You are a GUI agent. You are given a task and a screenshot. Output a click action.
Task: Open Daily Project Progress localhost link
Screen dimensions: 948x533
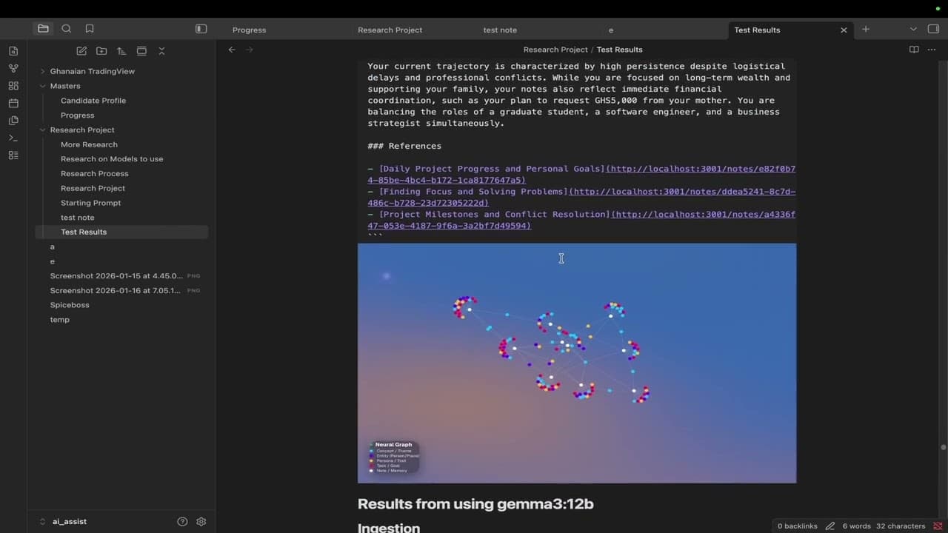[581, 174]
